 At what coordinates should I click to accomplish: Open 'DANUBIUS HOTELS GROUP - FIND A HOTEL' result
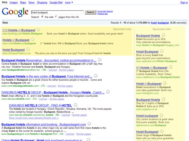click(x=40, y=105)
